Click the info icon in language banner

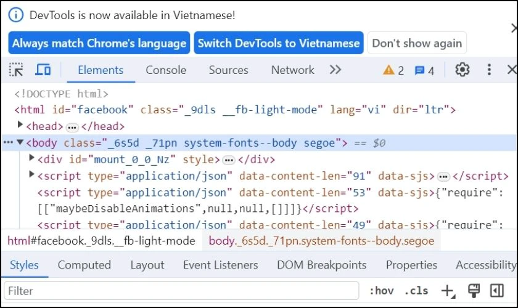[16, 15]
